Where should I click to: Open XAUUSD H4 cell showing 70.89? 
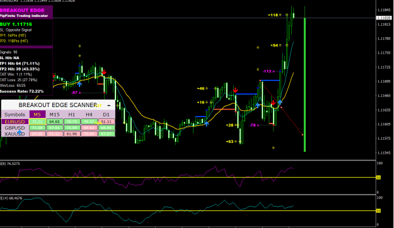[x=90, y=134]
